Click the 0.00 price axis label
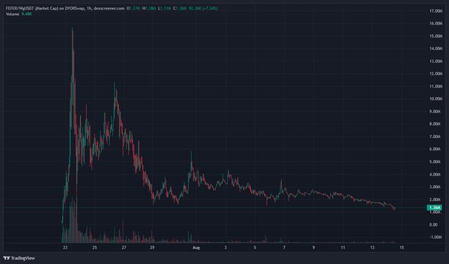 click(434, 225)
